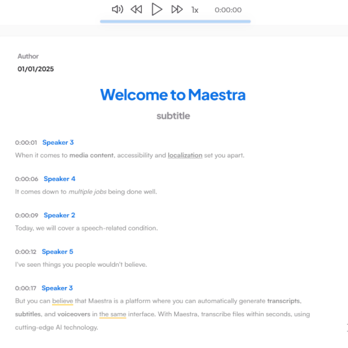Fast forward with the double-right arrow
This screenshot has width=348, height=348.
pyautogui.click(x=177, y=10)
